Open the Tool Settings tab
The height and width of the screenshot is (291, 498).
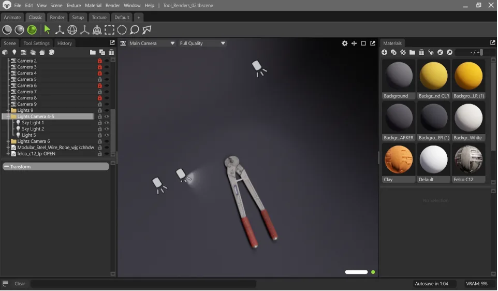coord(37,43)
